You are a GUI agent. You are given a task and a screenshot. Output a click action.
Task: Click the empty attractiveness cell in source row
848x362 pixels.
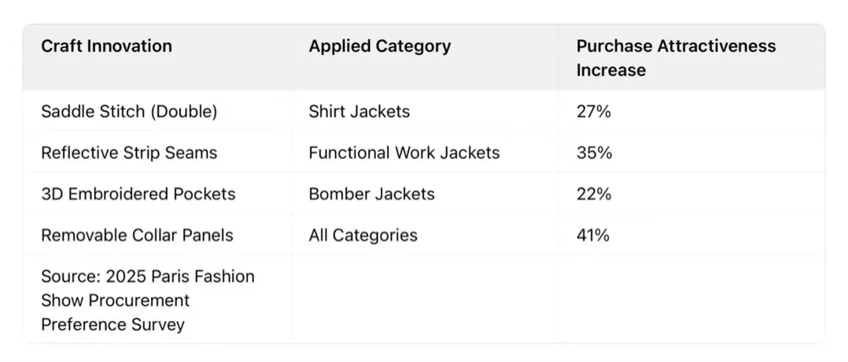(691, 300)
